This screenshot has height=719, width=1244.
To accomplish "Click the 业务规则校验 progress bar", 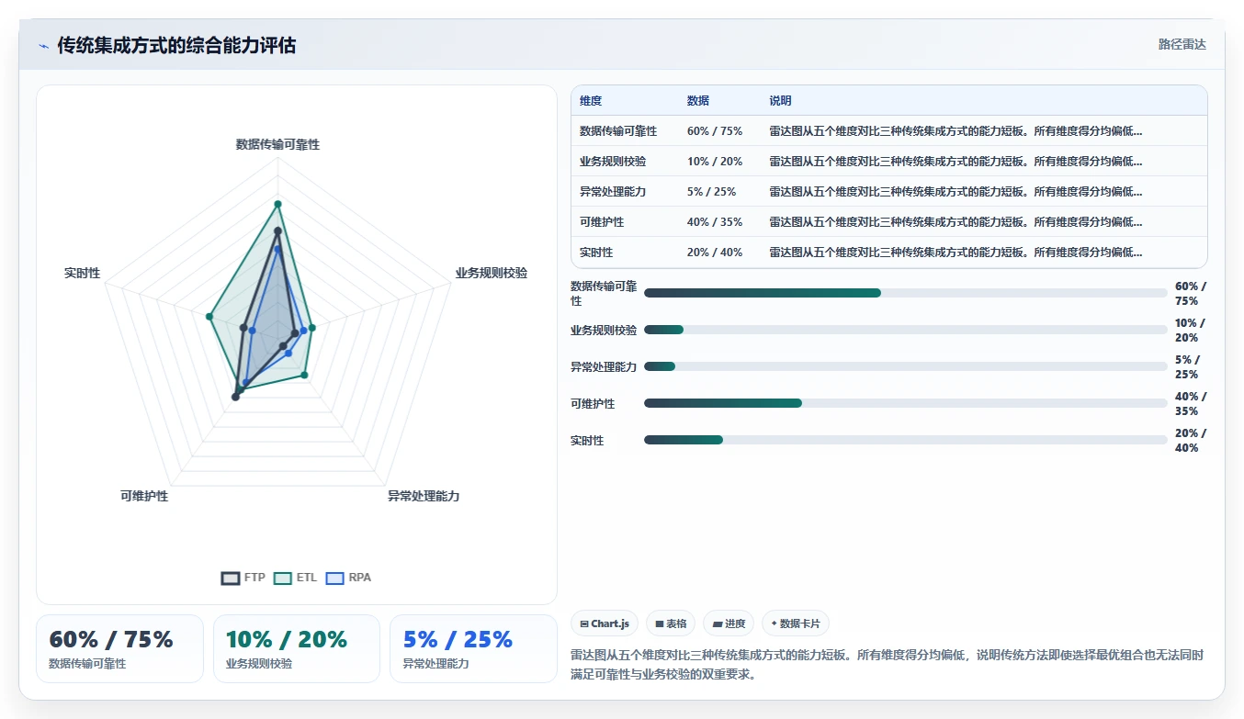I will pos(906,330).
